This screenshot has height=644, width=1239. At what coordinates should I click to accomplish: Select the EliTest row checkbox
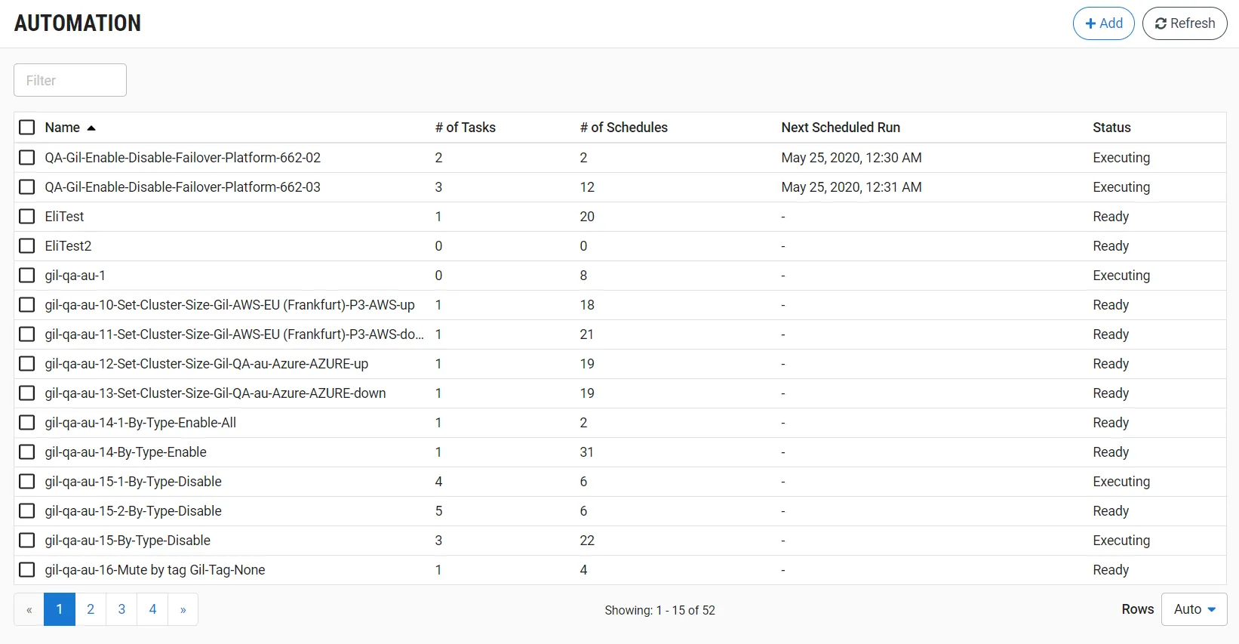27,217
